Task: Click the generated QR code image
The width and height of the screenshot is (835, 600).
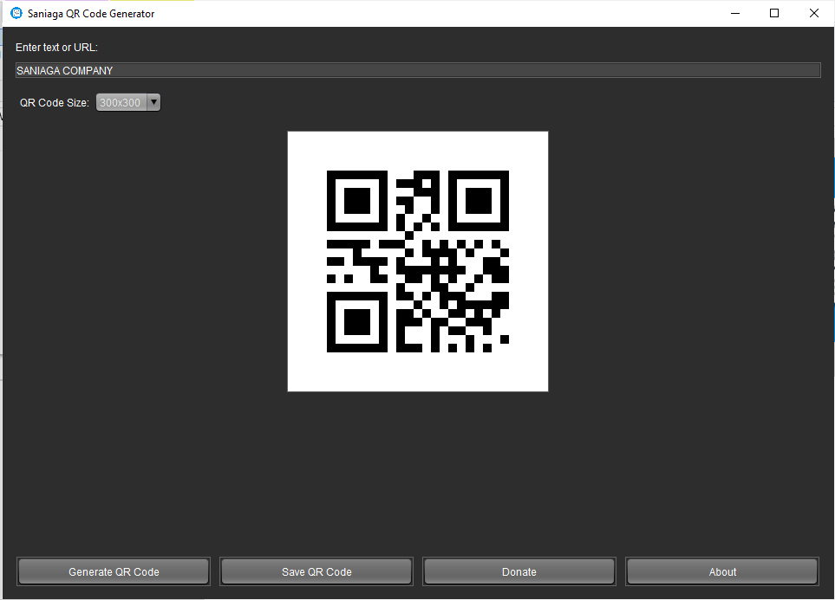Action: point(418,261)
